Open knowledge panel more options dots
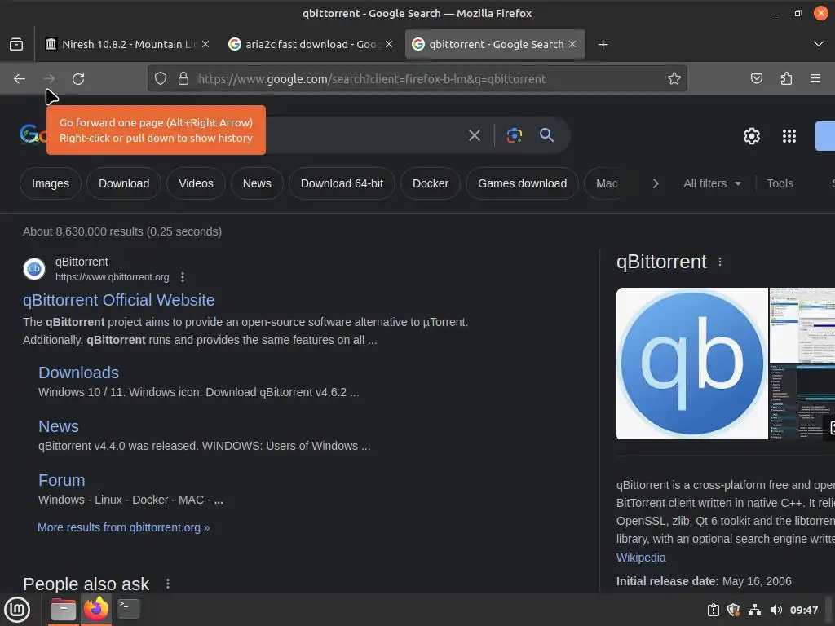Viewport: 835px width, 626px height. pos(720,262)
